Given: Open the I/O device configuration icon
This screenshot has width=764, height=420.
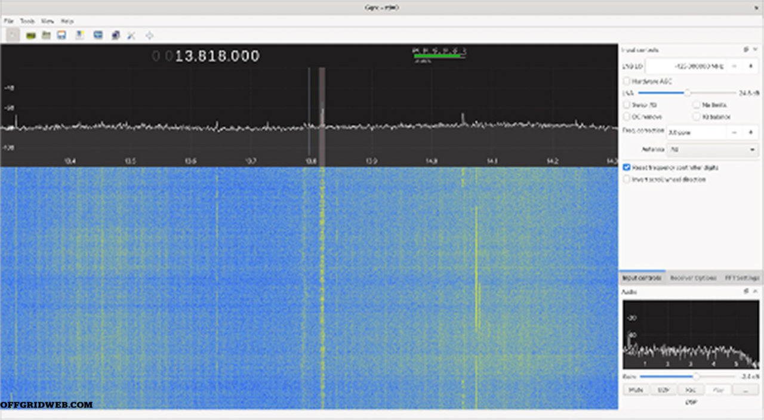Looking at the screenshot, I should tap(29, 35).
